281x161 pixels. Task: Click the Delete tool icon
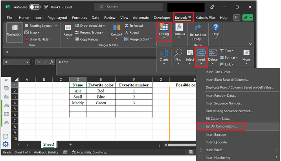[x=213, y=53]
